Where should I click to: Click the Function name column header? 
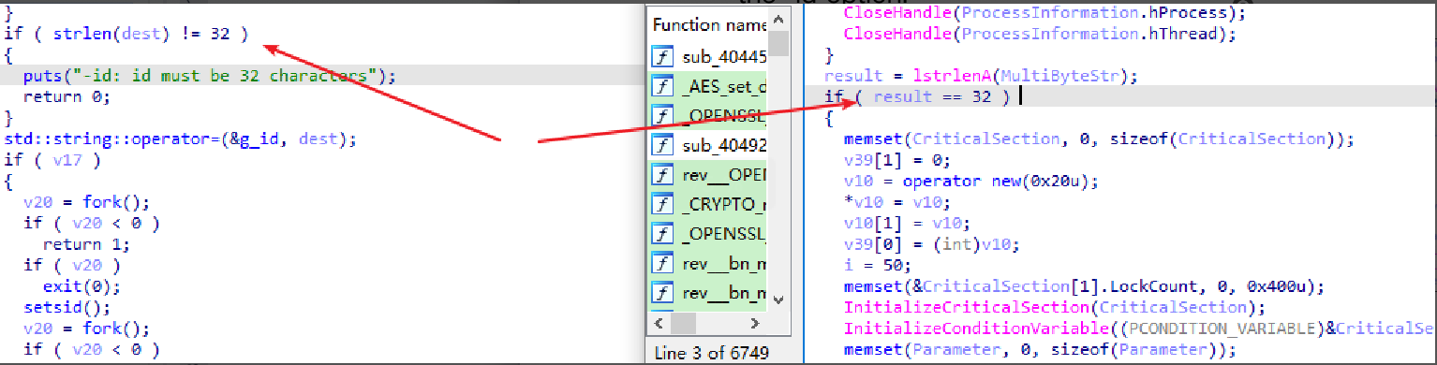(x=708, y=24)
